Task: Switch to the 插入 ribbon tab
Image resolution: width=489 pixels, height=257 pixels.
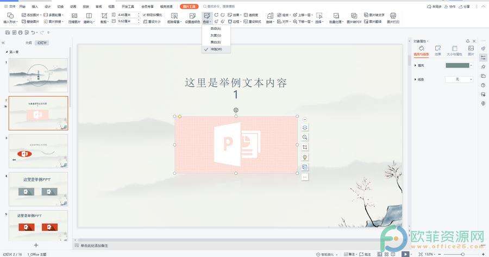Action: 35,6
